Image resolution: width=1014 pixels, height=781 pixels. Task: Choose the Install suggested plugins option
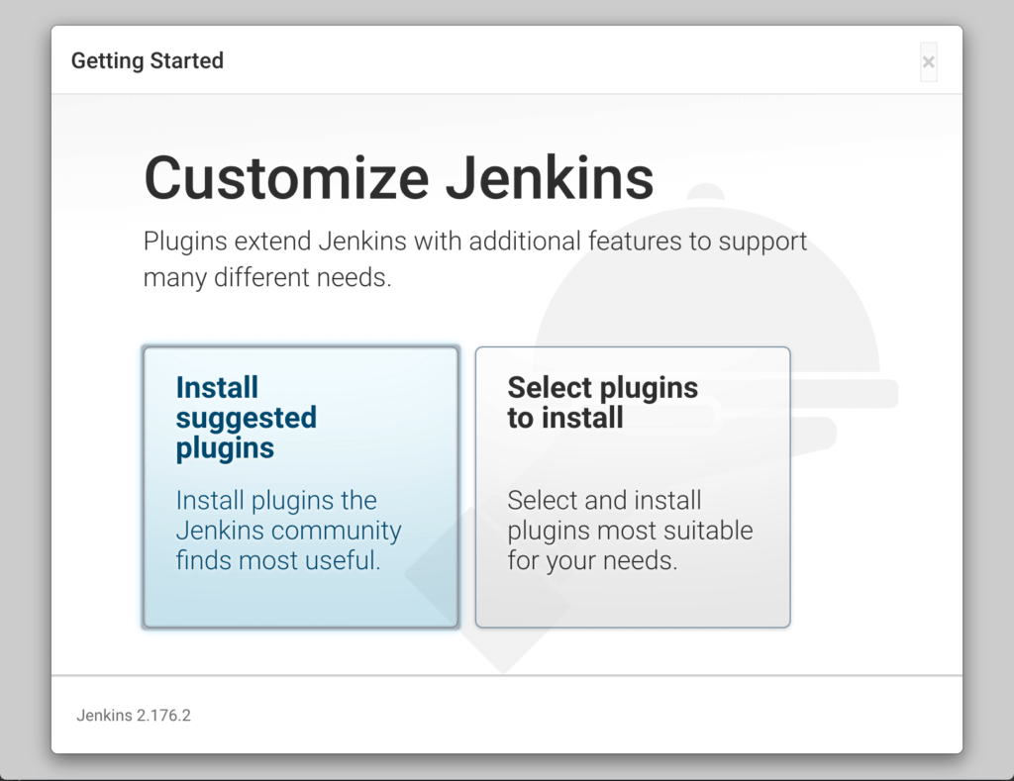[300, 487]
